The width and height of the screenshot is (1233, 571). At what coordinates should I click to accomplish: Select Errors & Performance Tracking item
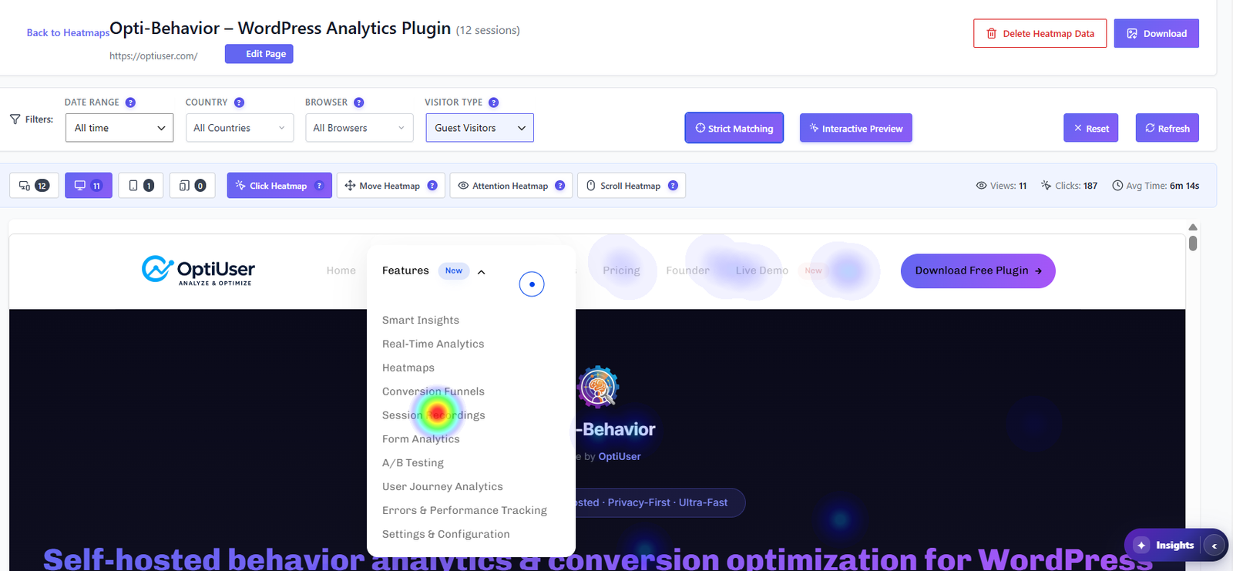pos(465,511)
